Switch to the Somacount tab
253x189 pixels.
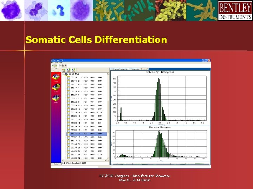pos(144,69)
